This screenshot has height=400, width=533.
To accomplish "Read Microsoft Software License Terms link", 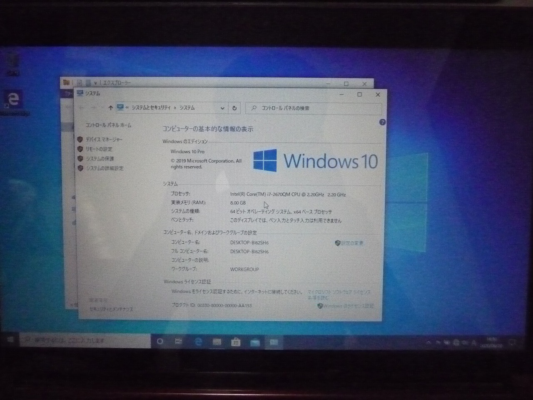I will point(339,295).
